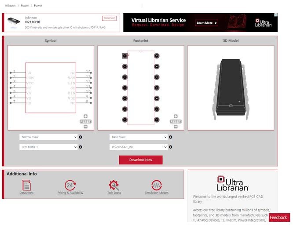Show info for Normal View option
The width and height of the screenshot is (293, 226).
pos(81,137)
